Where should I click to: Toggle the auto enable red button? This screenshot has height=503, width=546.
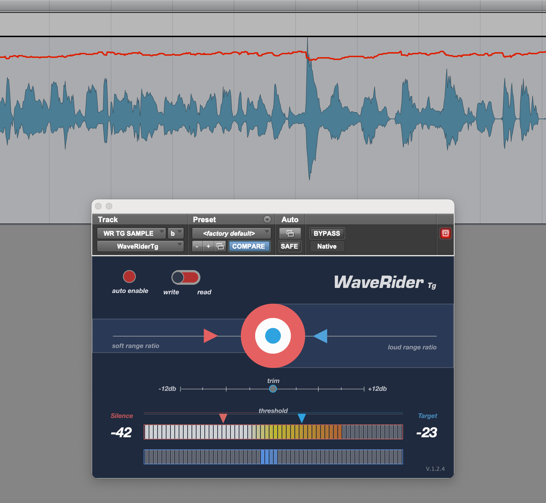pyautogui.click(x=129, y=277)
